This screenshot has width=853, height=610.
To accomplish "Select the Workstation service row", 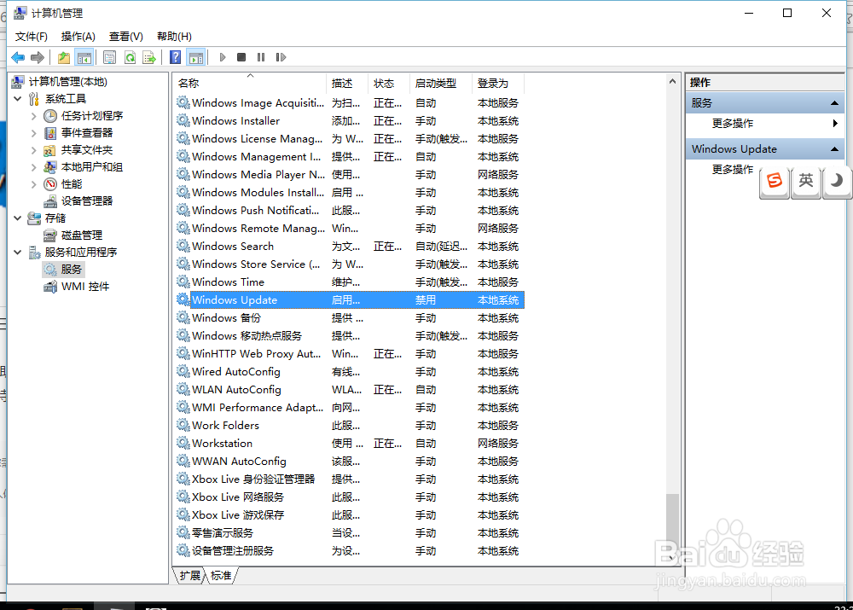I will [x=349, y=444].
